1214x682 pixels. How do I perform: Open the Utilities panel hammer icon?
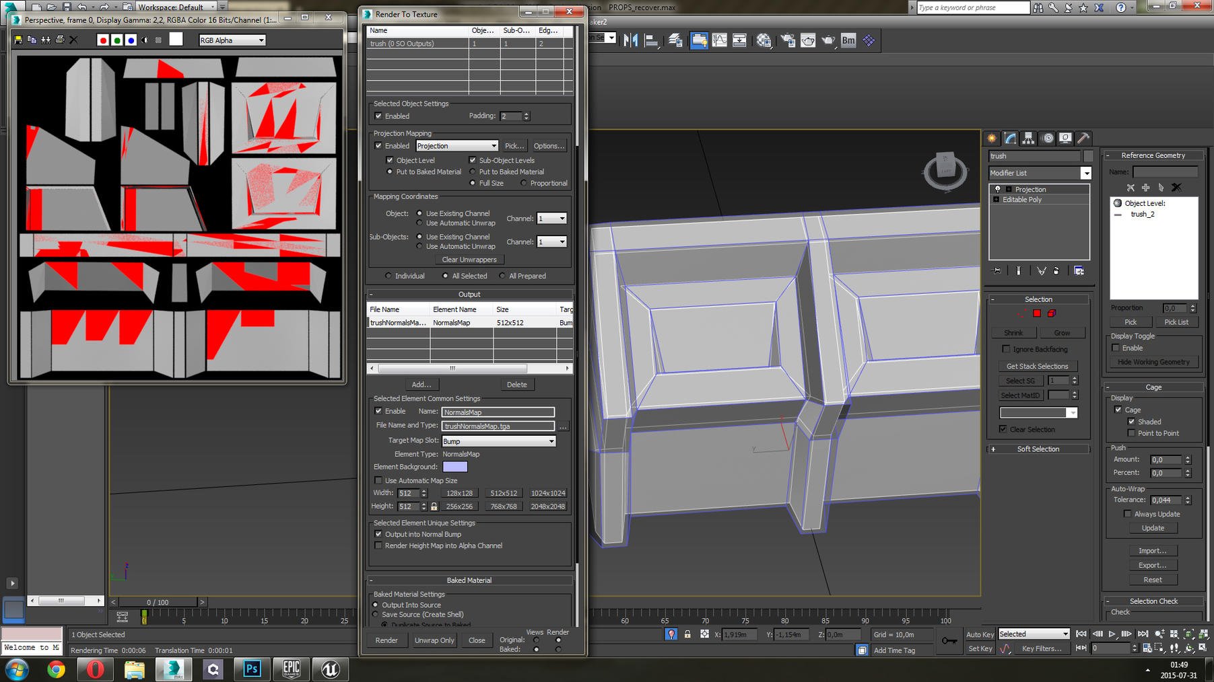click(1083, 138)
